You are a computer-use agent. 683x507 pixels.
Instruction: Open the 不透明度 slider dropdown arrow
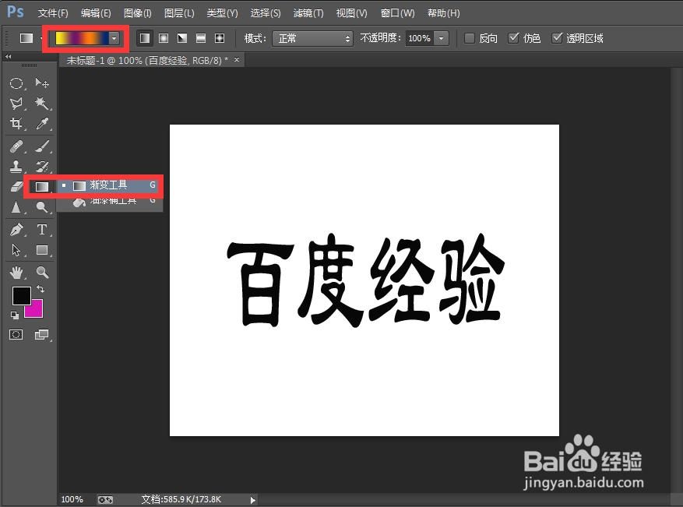[x=442, y=38]
